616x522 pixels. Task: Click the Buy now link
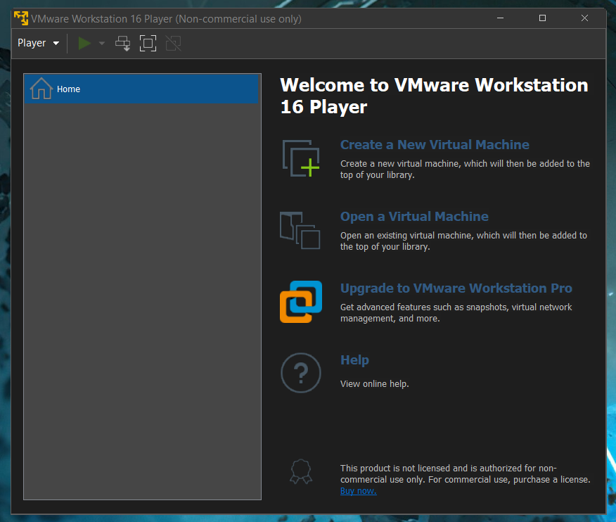358,490
